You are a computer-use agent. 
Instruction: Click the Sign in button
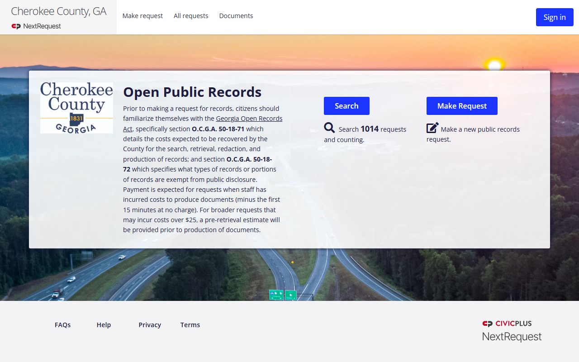pyautogui.click(x=555, y=17)
